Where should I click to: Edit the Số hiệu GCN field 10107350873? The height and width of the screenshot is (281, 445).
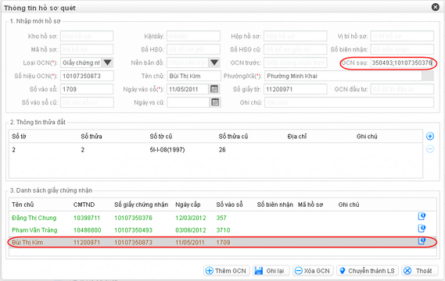coord(87,76)
